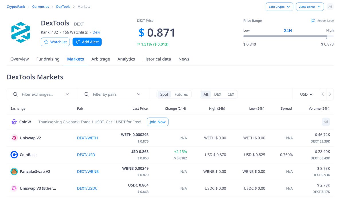The height and width of the screenshot is (199, 344).
Task: Sort by Spread column header
Action: [x=286, y=109]
